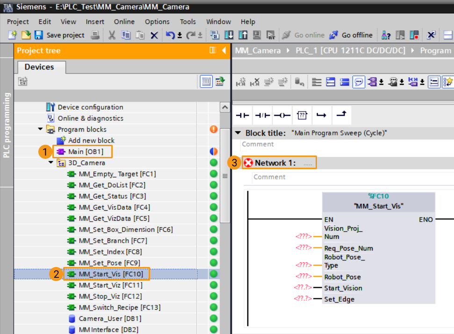Collapse the 3D_Camera group
Viewport: 454px width, 334px height.
pyautogui.click(x=51, y=163)
